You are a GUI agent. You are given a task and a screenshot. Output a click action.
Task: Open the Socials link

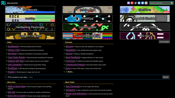(69, 54)
